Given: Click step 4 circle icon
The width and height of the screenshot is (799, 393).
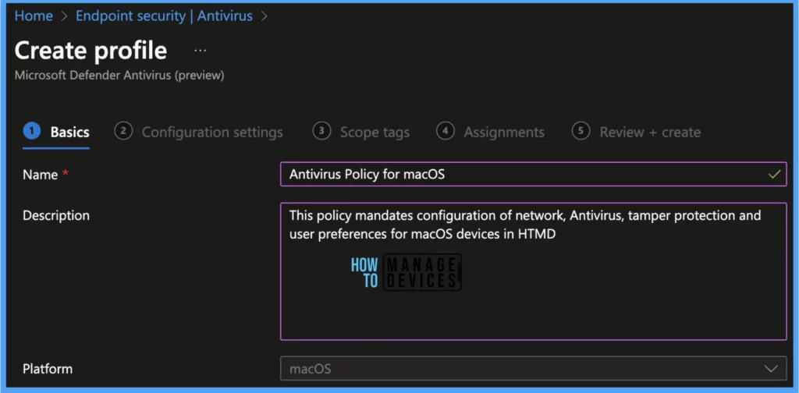Looking at the screenshot, I should coord(446,131).
